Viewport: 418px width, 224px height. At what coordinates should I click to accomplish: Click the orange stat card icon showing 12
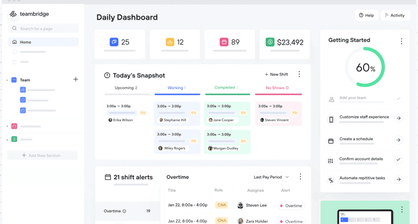tap(169, 42)
